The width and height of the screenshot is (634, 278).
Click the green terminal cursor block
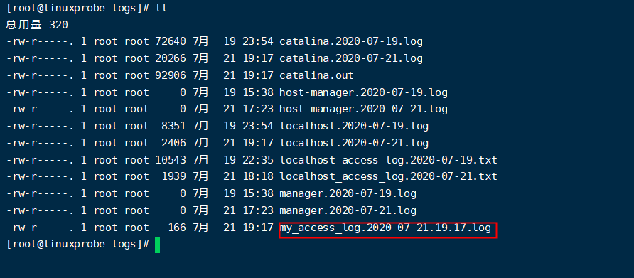click(x=157, y=245)
